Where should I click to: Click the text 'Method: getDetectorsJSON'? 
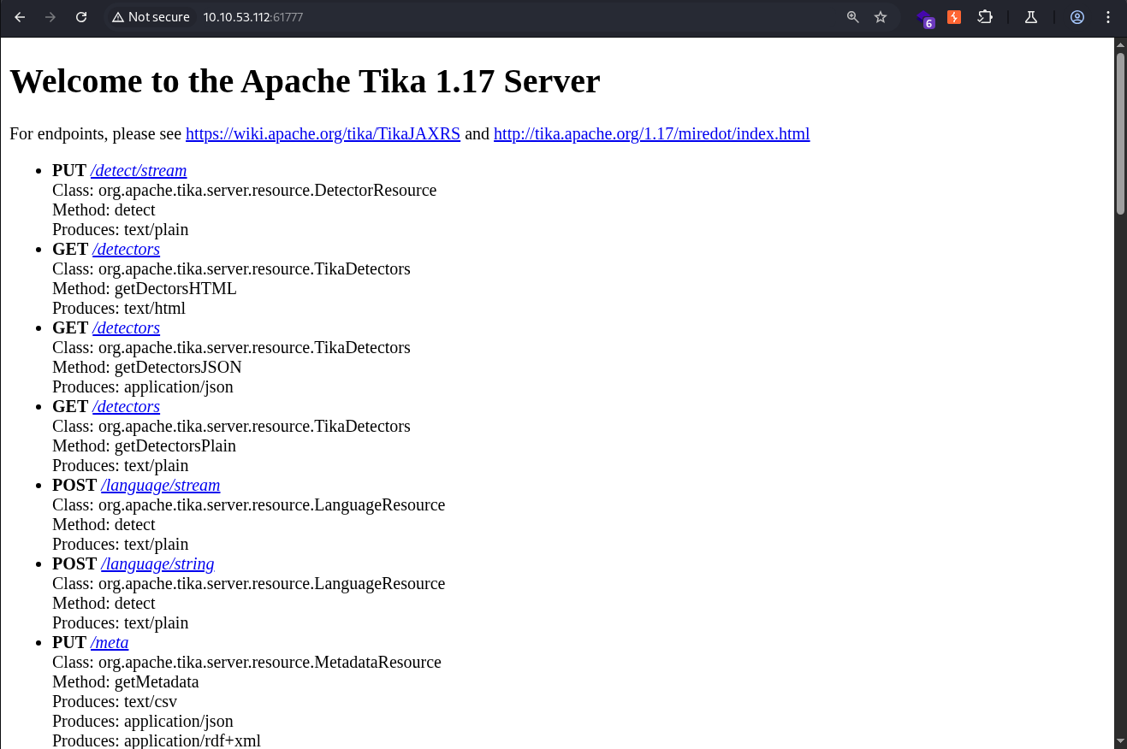(x=147, y=367)
